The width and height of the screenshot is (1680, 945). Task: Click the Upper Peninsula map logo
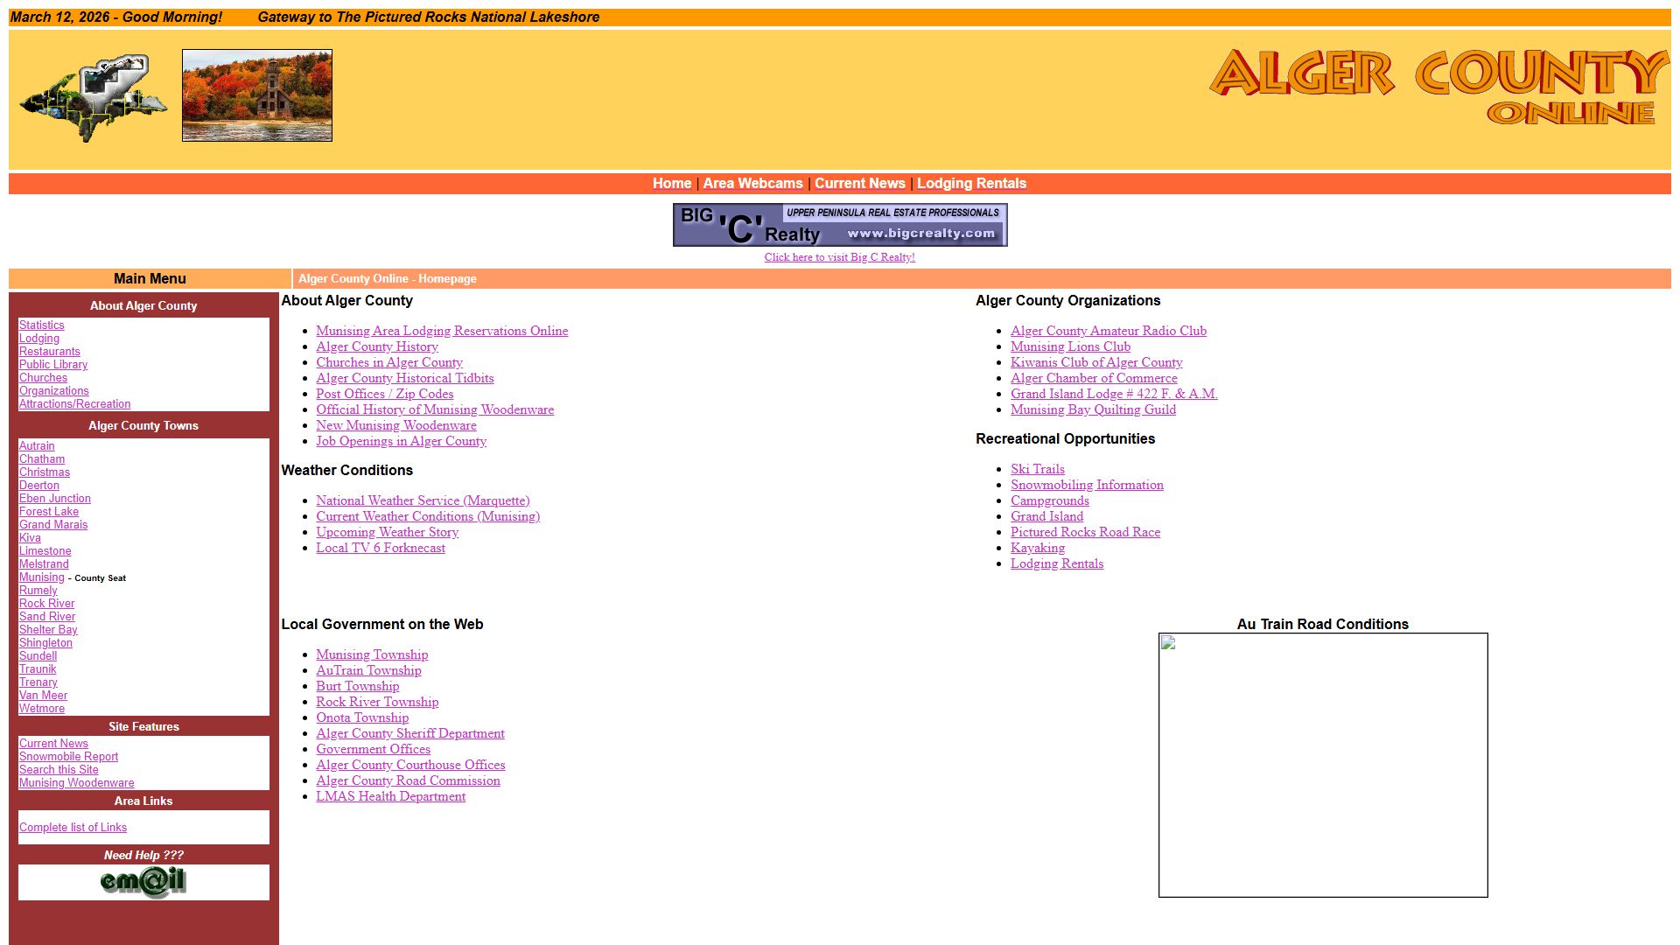coord(93,98)
